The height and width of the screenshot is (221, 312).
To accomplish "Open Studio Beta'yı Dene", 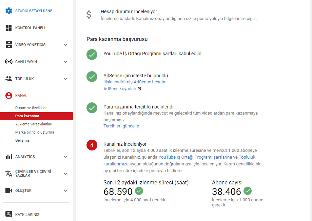I will point(34,11).
